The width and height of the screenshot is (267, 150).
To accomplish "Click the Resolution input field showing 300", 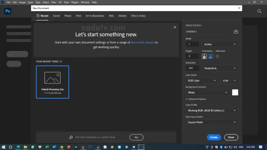I will pyautogui.click(x=192, y=68).
